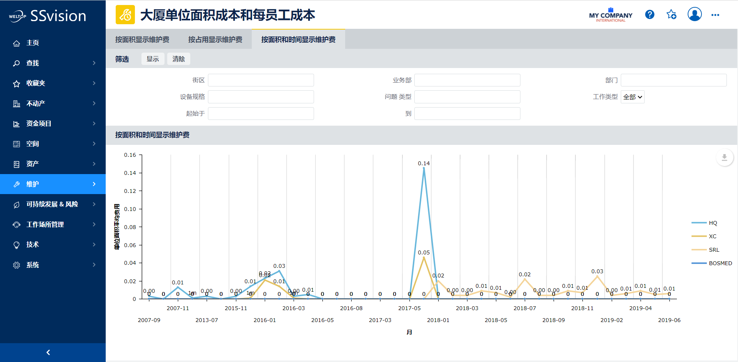The width and height of the screenshot is (738, 362).
Task: Click the 街区 input field
Action: 261,80
